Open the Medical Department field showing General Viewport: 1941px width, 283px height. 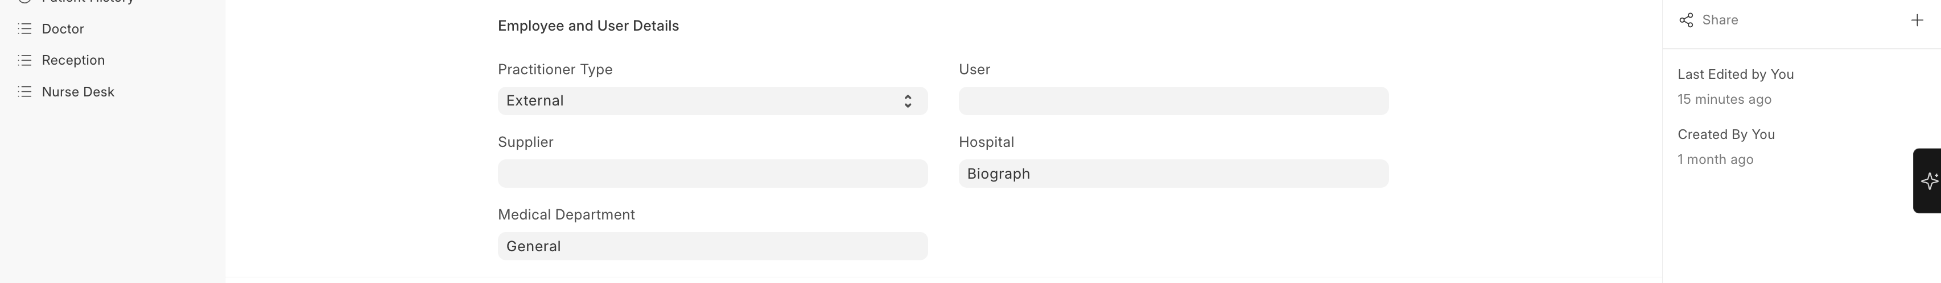tap(712, 246)
